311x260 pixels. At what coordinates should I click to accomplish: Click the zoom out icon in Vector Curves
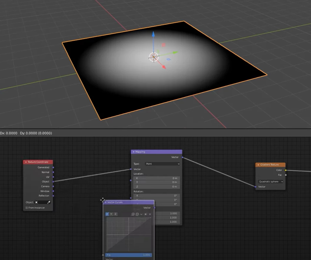coord(137,214)
